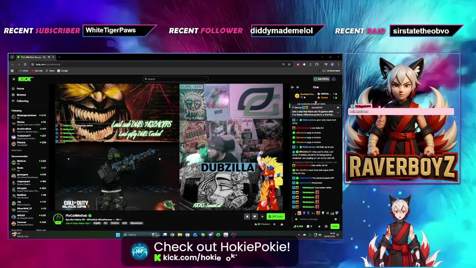Click the Get KICKs button

(321, 79)
